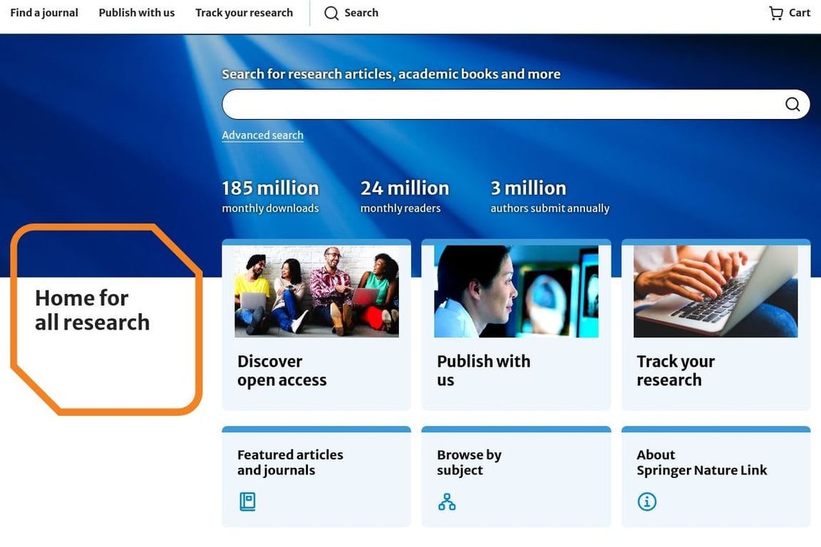The width and height of the screenshot is (821, 547).
Task: Click the hierarchy icon under Browse by subject
Action: tap(447, 501)
